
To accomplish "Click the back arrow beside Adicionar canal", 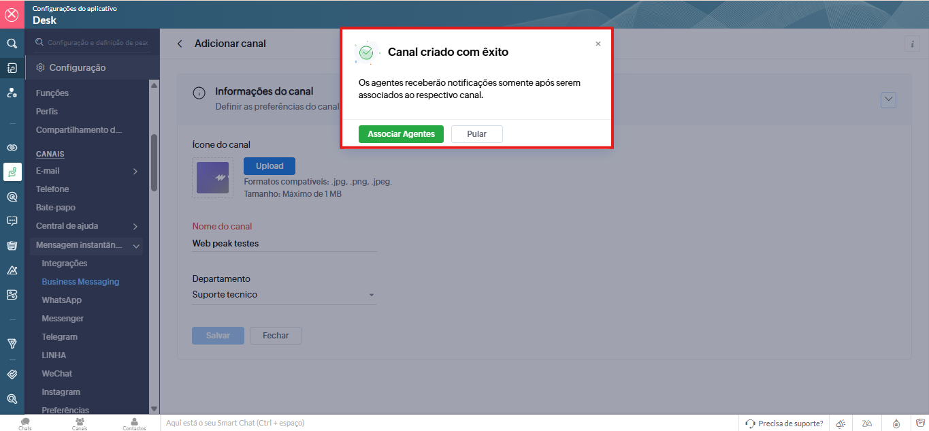I will coord(180,44).
